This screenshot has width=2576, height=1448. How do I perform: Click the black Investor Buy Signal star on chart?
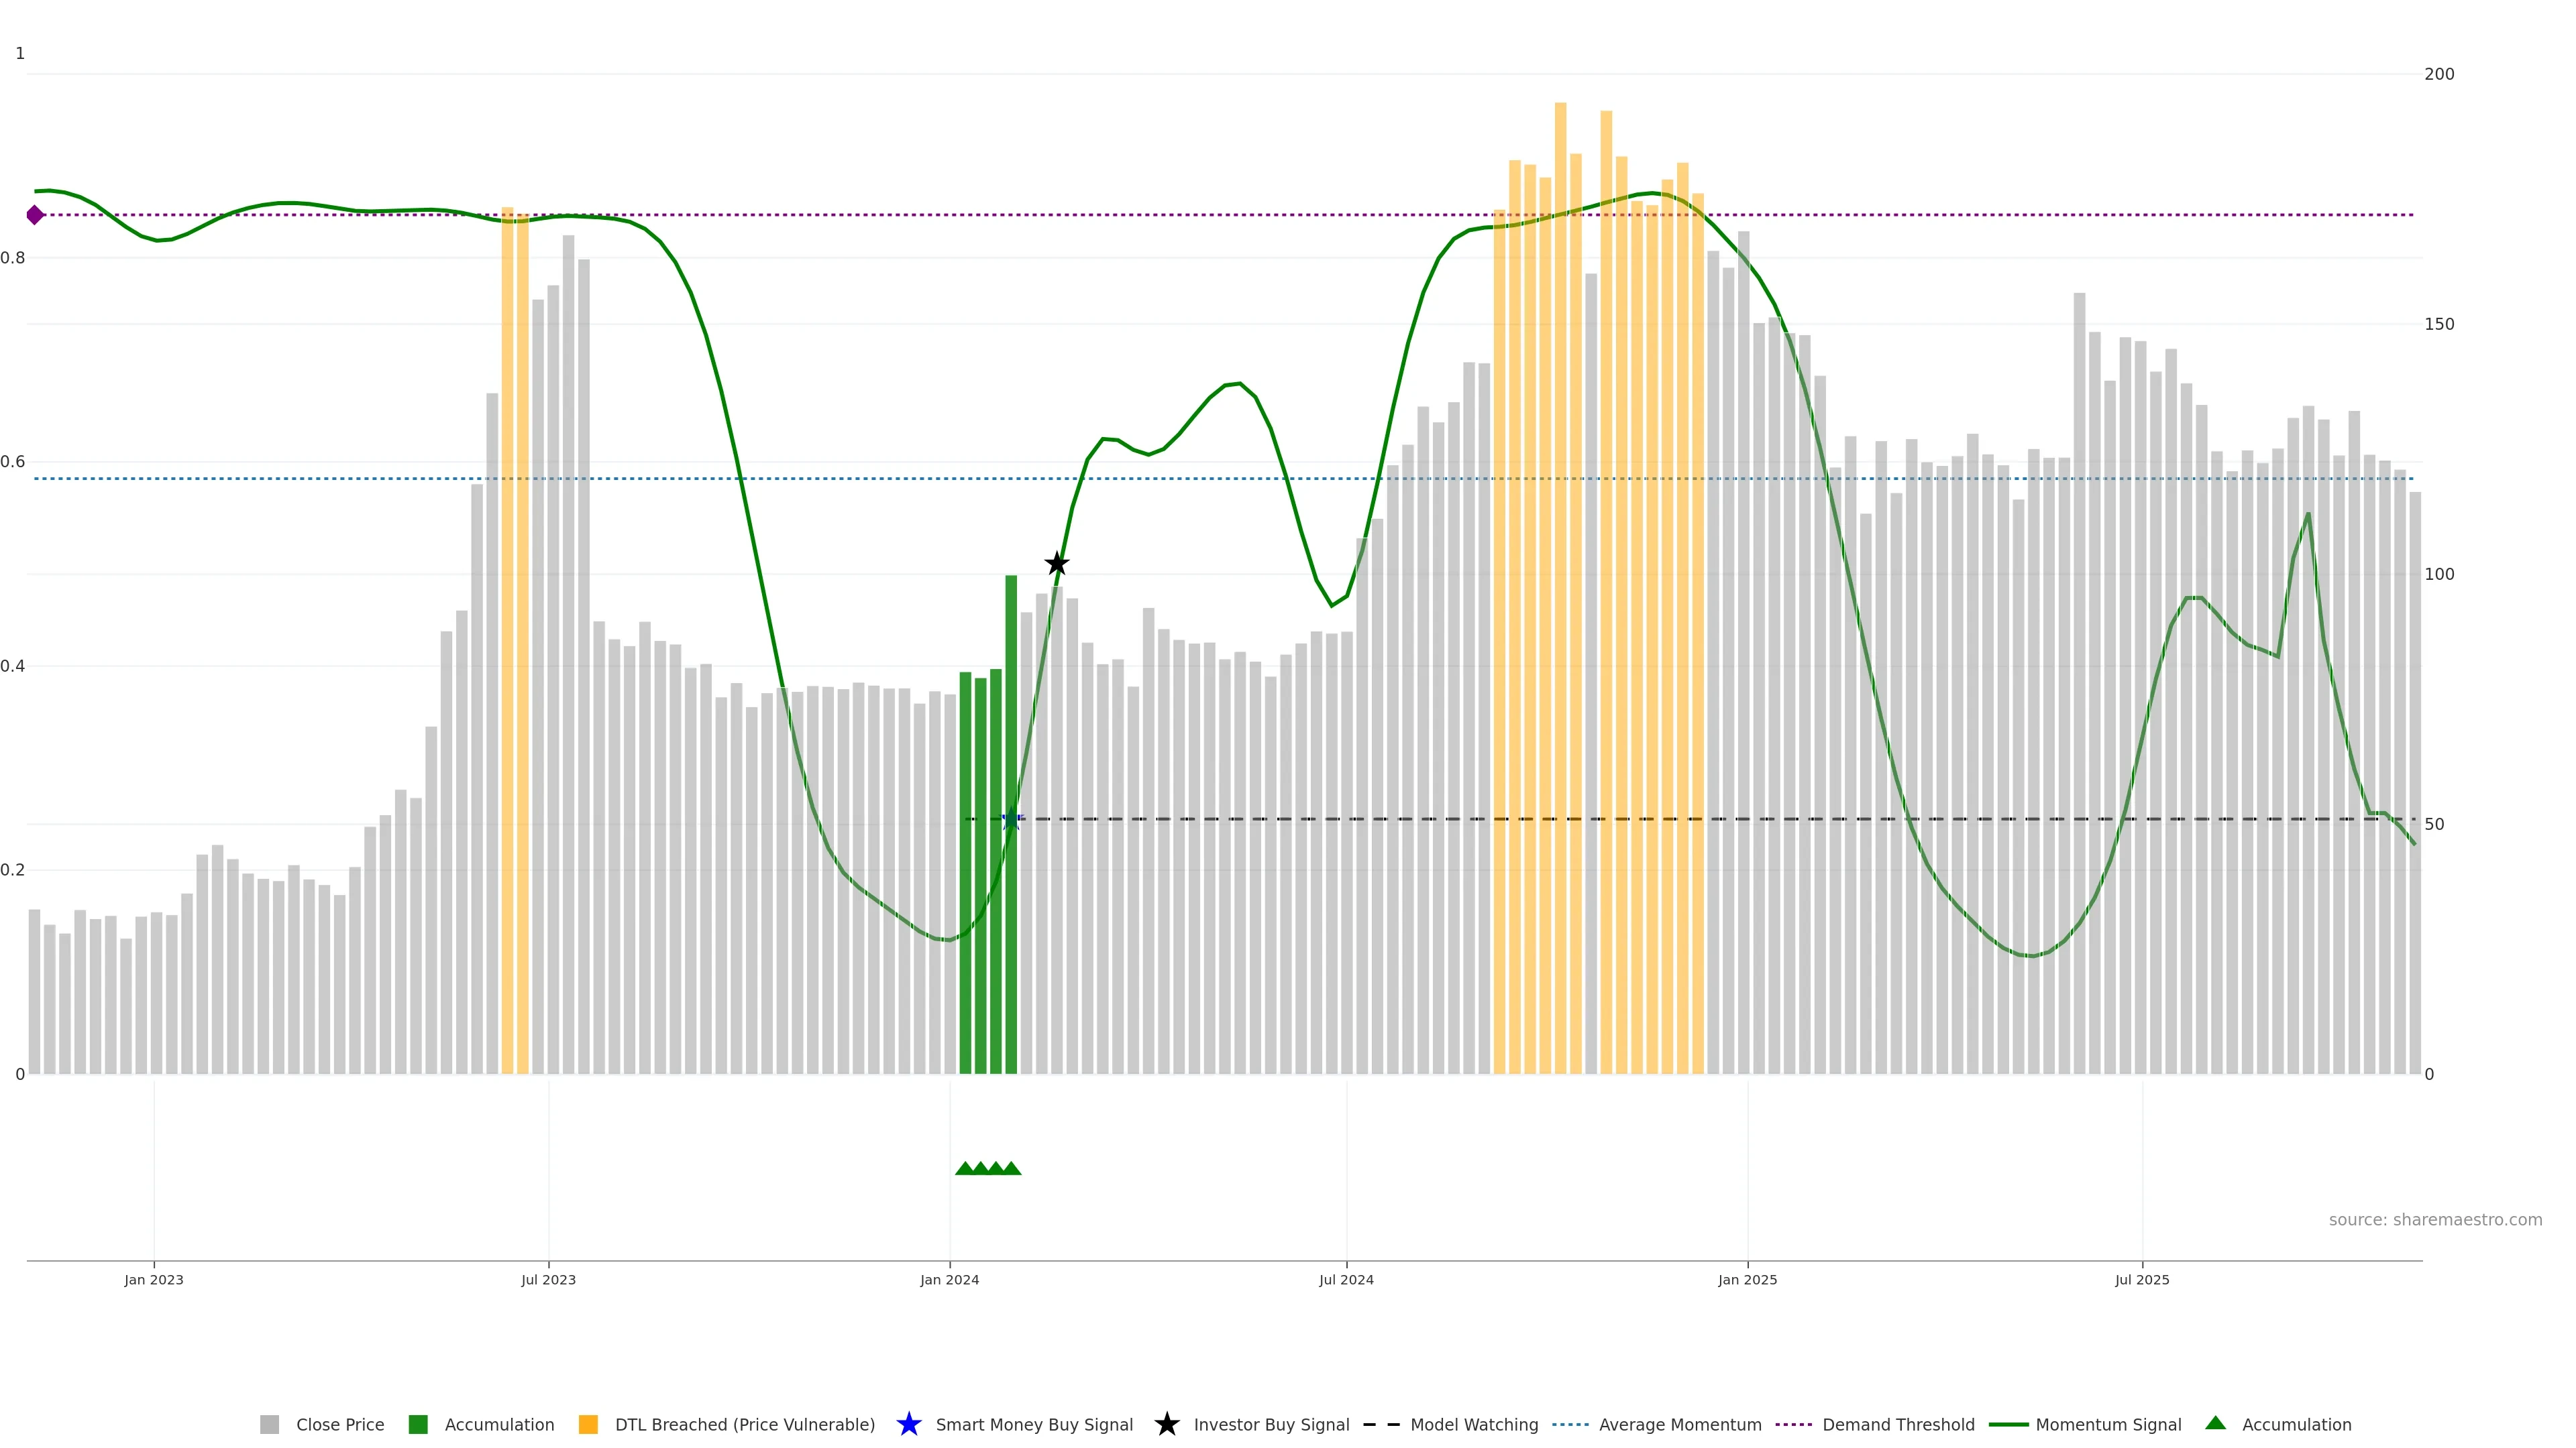[1056, 564]
